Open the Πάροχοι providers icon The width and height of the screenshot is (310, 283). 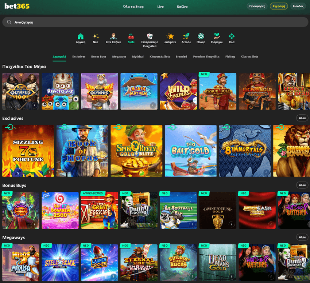217,36
